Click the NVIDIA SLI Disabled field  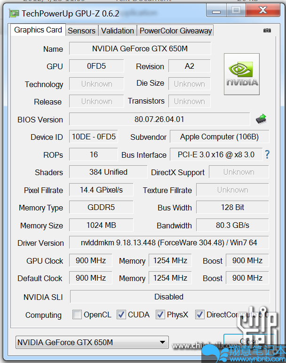click(x=170, y=297)
